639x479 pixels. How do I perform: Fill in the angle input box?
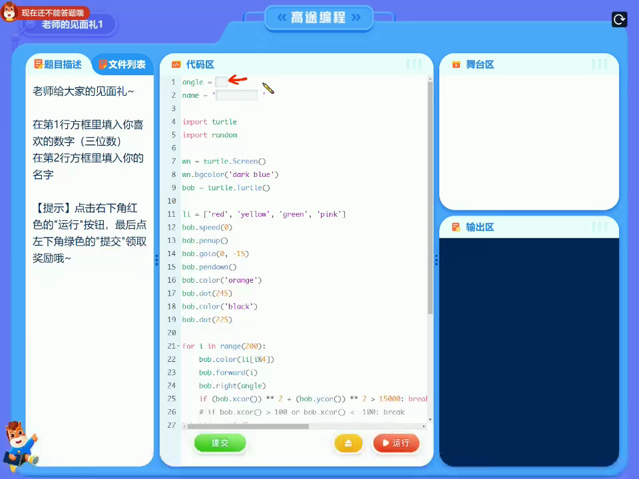coord(221,82)
